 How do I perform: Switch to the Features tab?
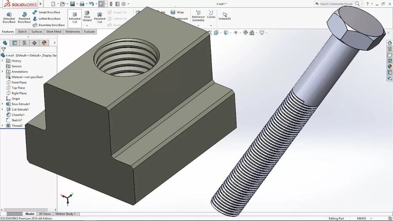[x=8, y=32]
